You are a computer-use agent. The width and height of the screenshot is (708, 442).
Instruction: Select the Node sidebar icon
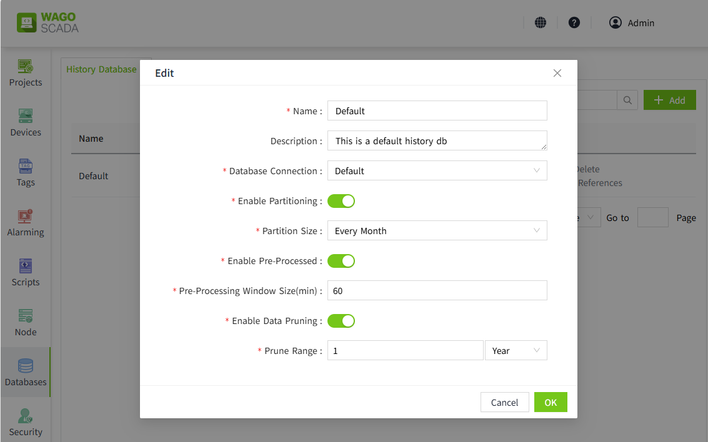[x=26, y=317]
